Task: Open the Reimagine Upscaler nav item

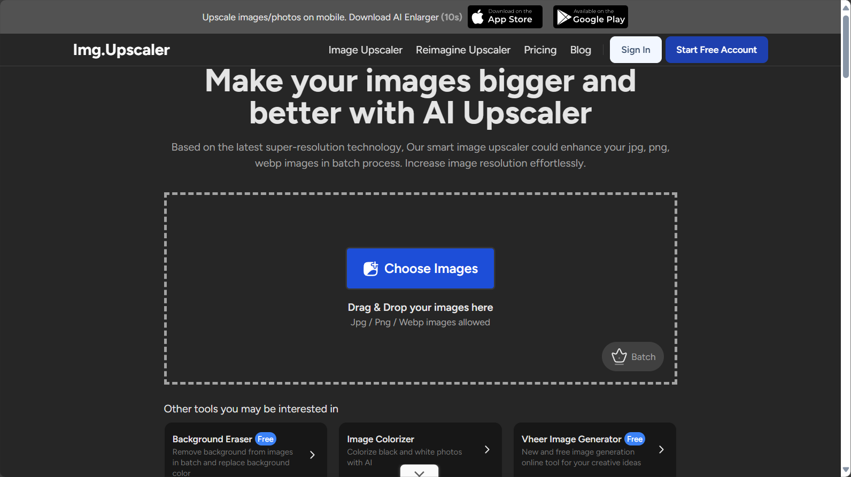Action: 463,50
